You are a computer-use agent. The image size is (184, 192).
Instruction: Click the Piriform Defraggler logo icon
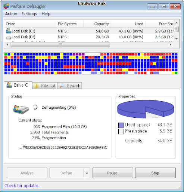(x=6, y=6)
